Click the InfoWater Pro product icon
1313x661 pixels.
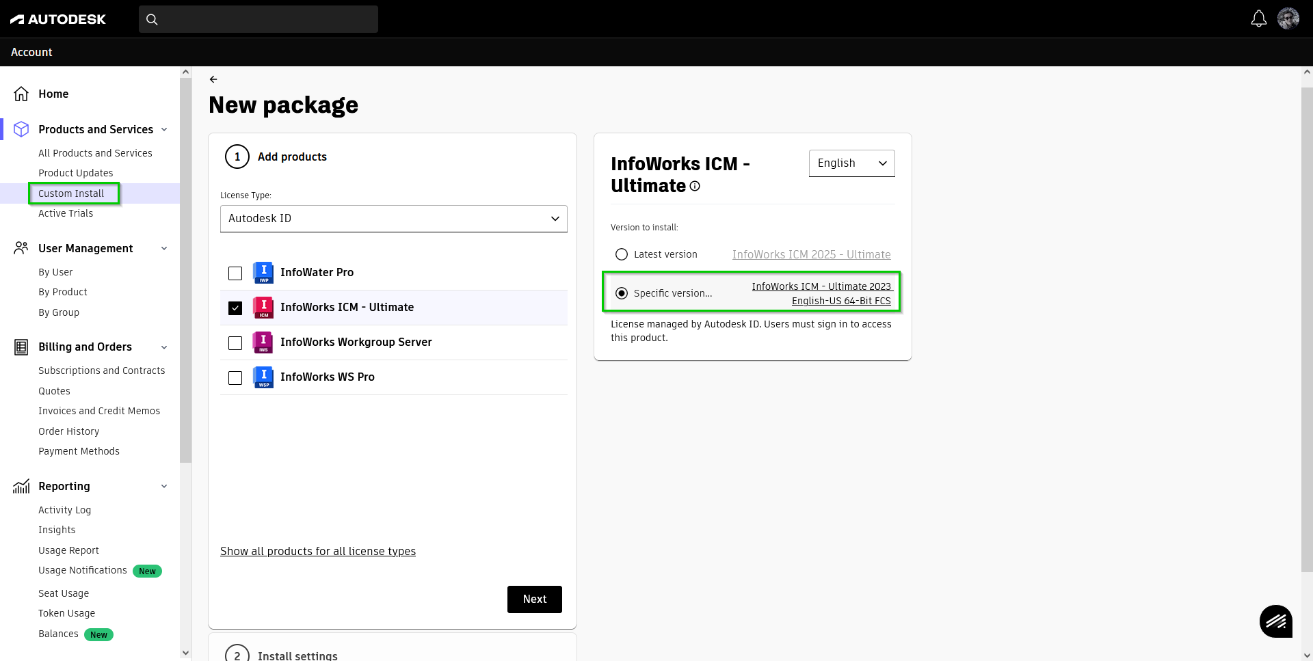(263, 272)
